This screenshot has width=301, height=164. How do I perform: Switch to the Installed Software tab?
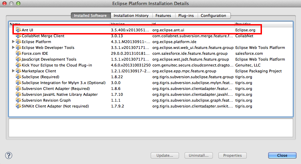[91, 16]
